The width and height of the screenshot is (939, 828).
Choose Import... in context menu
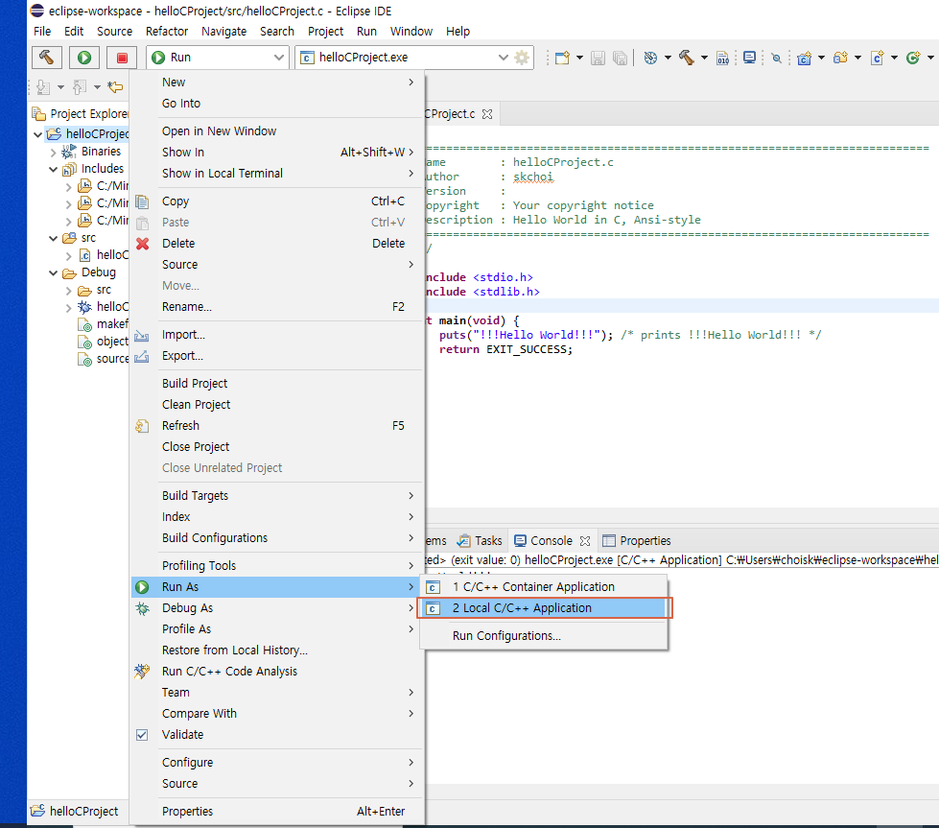[x=277, y=334]
